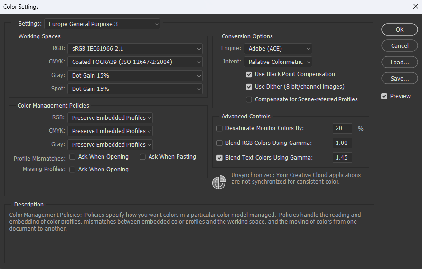Click the Save... button
422x269 pixels.
click(x=400, y=79)
